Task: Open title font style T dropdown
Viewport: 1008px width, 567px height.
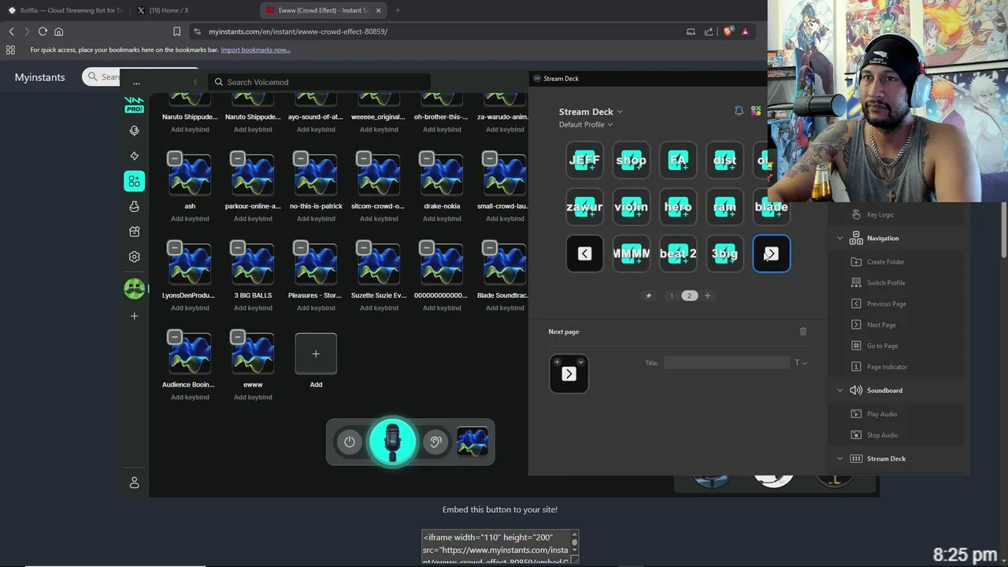Action: (800, 363)
